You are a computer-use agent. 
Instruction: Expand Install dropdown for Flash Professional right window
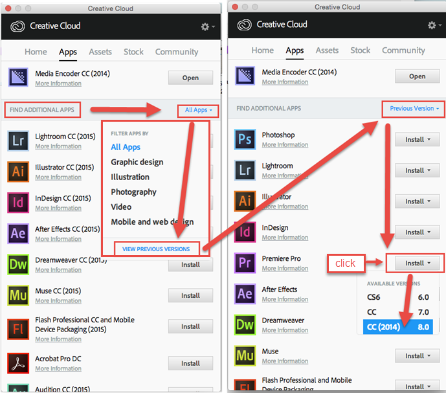[x=418, y=387]
